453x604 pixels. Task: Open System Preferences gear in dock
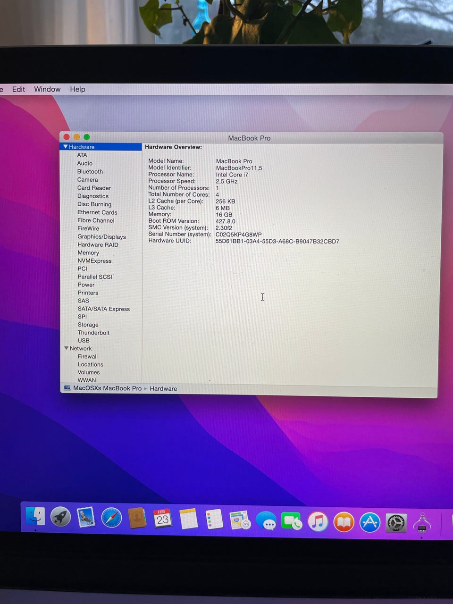[396, 523]
